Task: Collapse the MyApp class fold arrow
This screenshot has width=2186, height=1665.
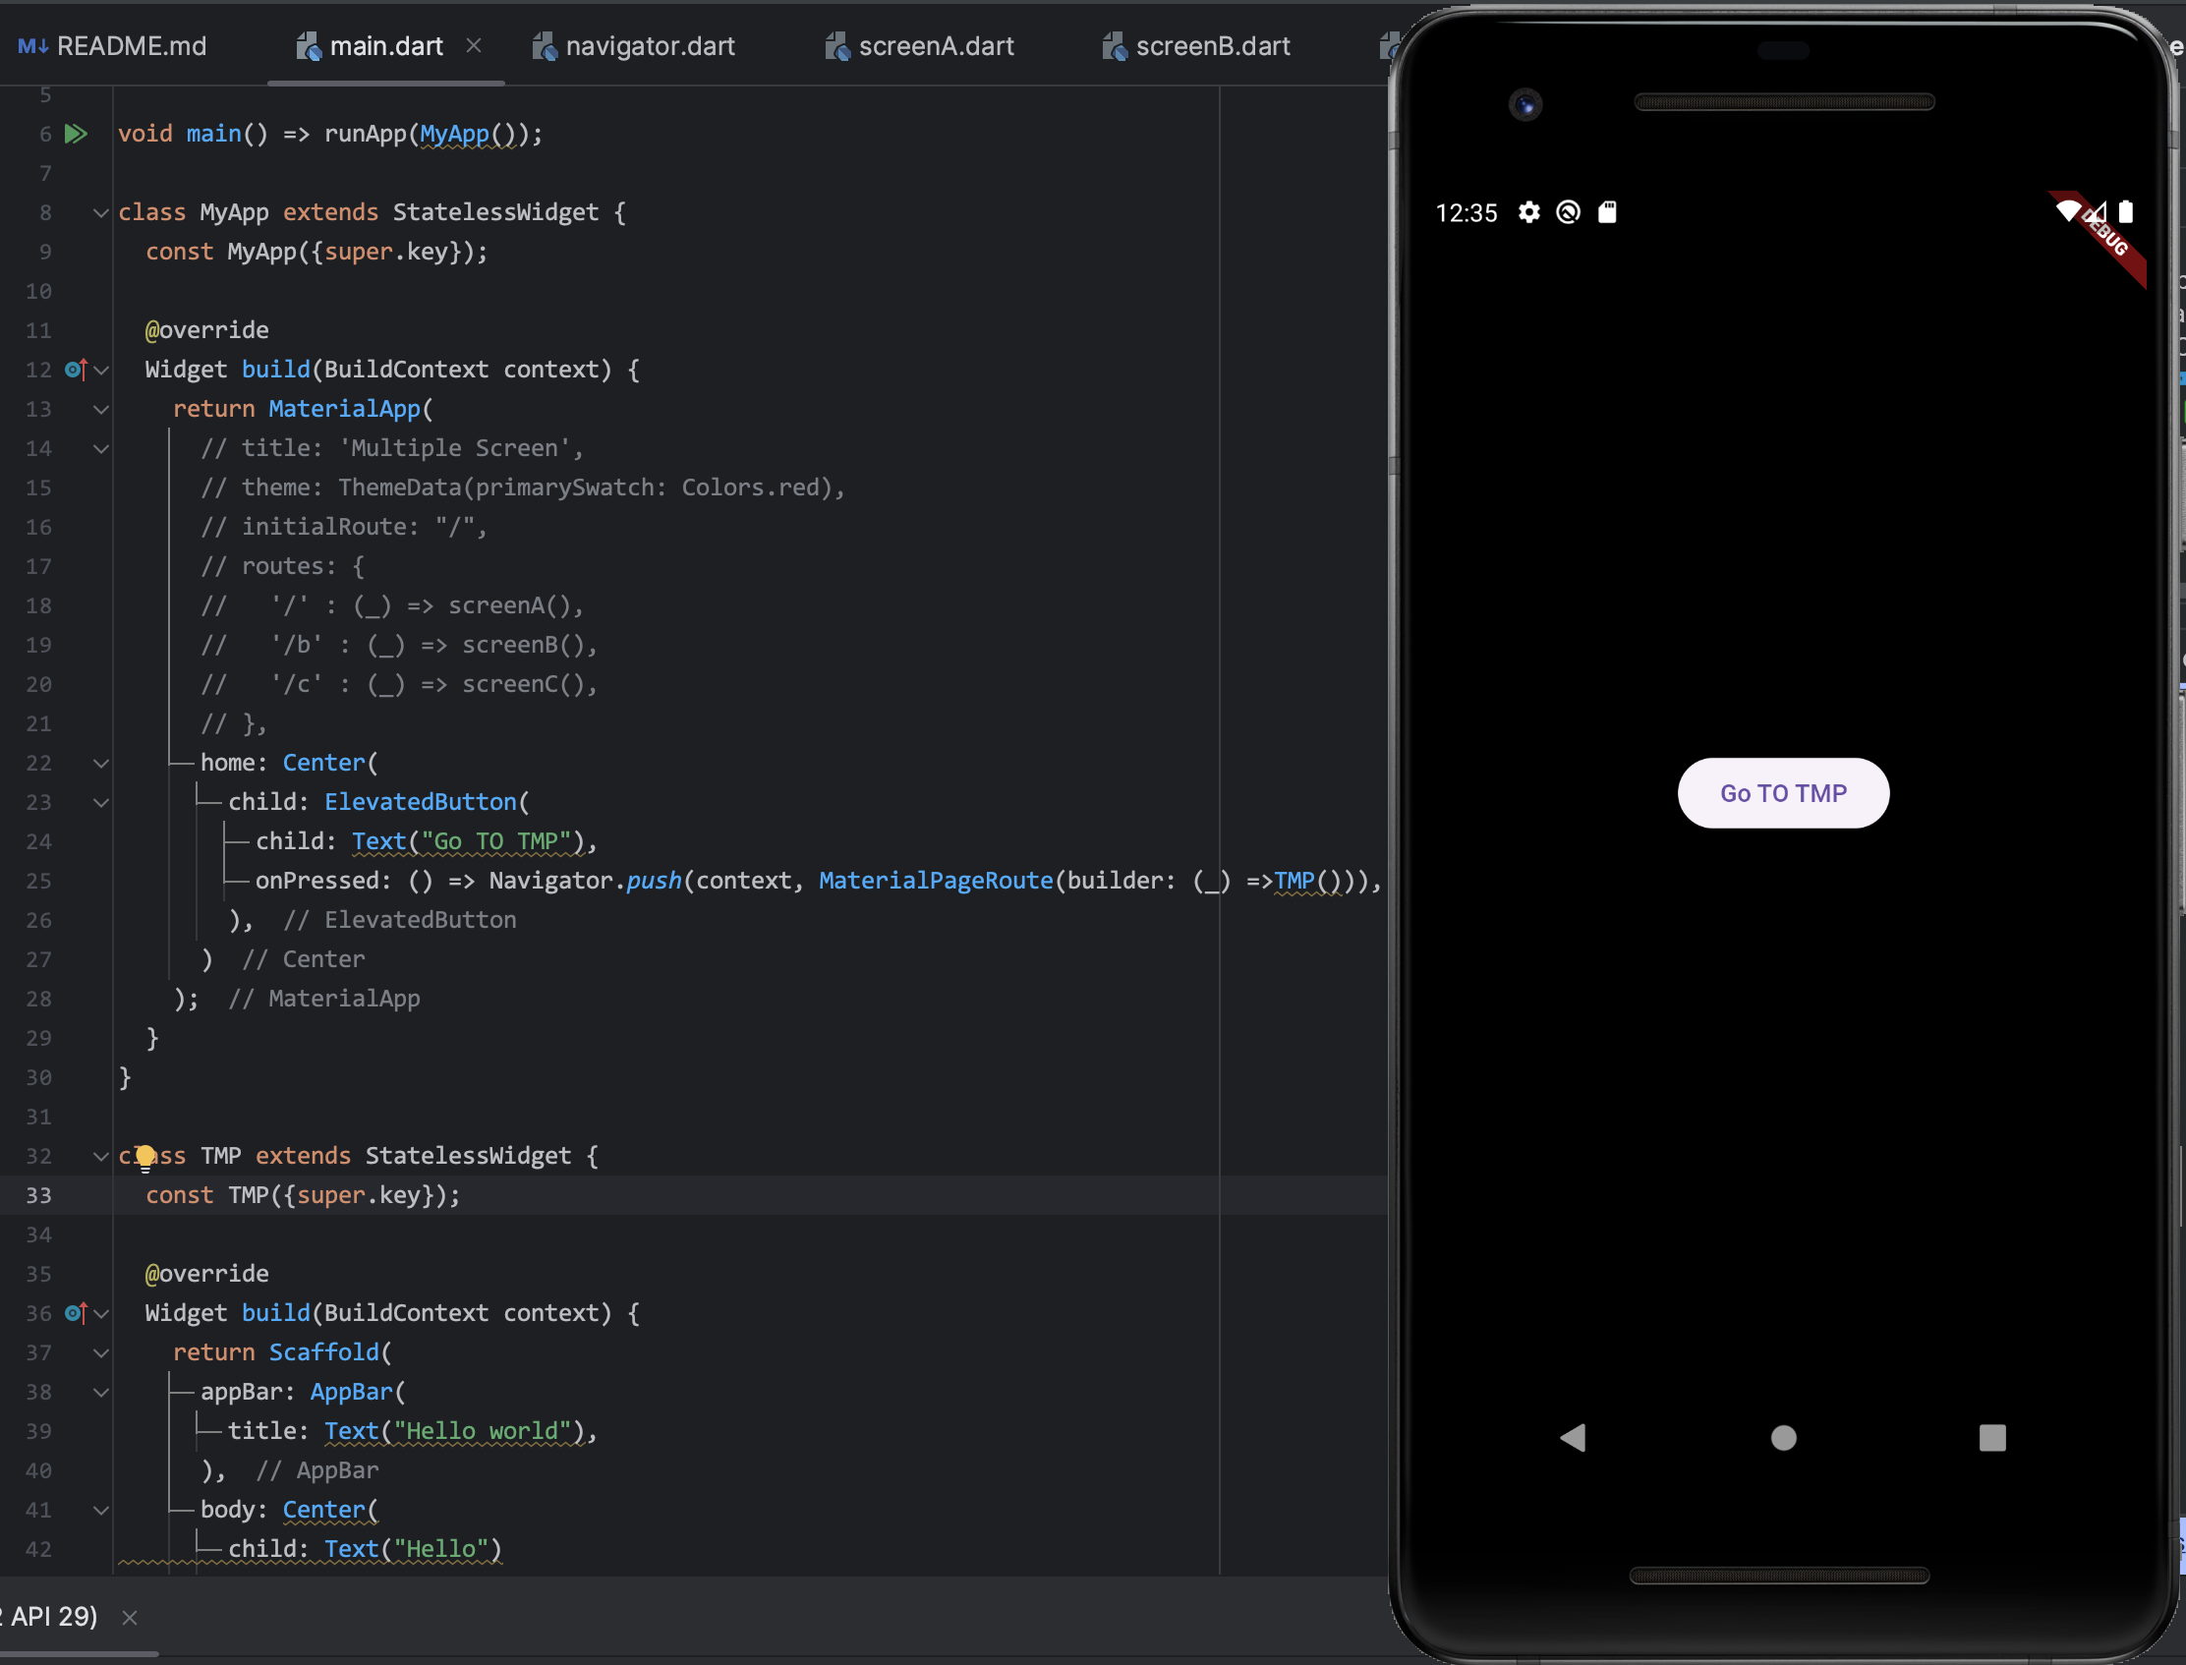Action: pyautogui.click(x=101, y=213)
